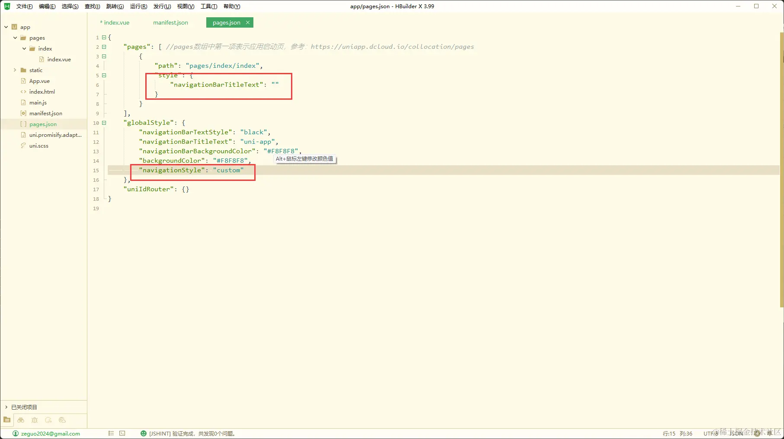Image resolution: width=784 pixels, height=439 pixels.
Task: Open index.vue from the project tree
Action: pos(59,60)
